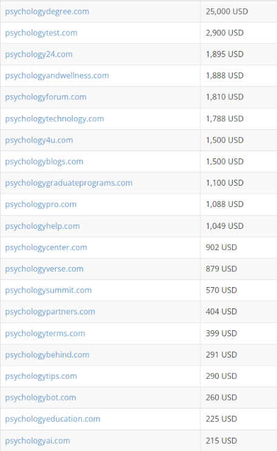277x451 pixels.
Task: Open the psychologydegree.com domain link
Action: coord(47,12)
